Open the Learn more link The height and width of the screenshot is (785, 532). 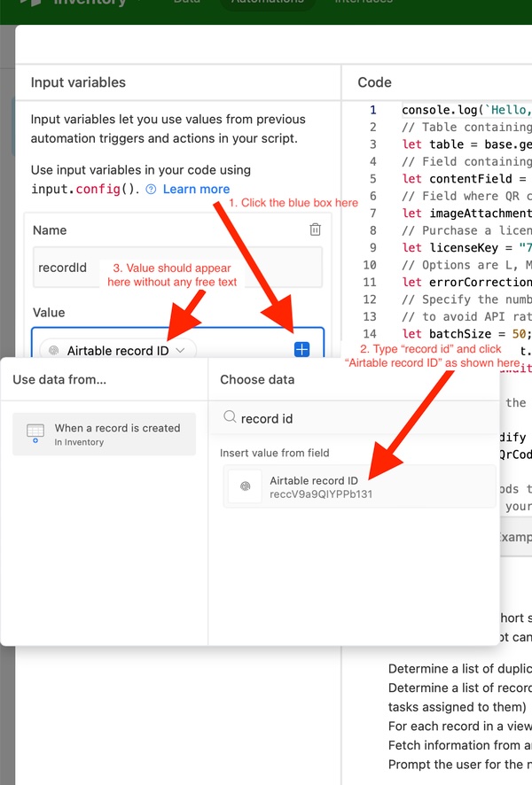point(196,190)
